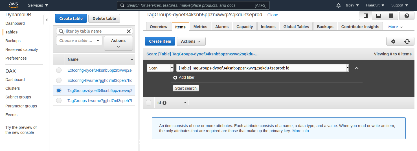
Task: Collapse the left navigation sidebar arrow
Action: coord(47,20)
